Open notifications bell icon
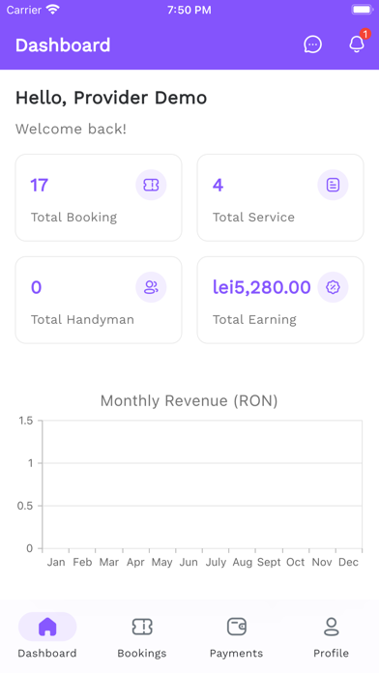This screenshot has width=379, height=673. (x=357, y=44)
